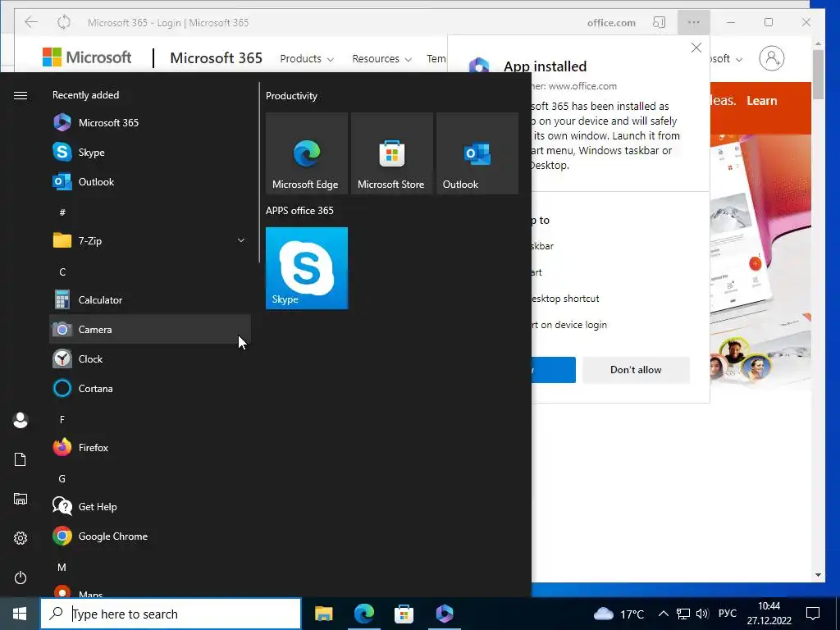Refresh the Microsoft 365 app page
Screen dimensions: 840x630
(64, 22)
